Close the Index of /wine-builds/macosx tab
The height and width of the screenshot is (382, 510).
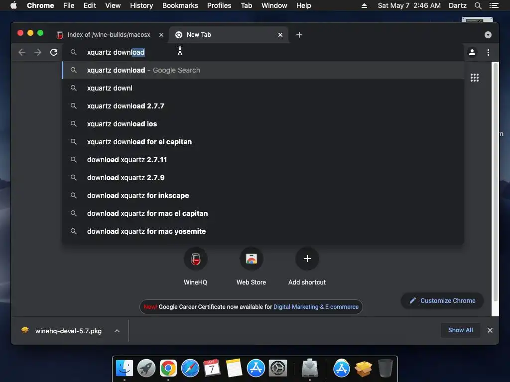161,35
